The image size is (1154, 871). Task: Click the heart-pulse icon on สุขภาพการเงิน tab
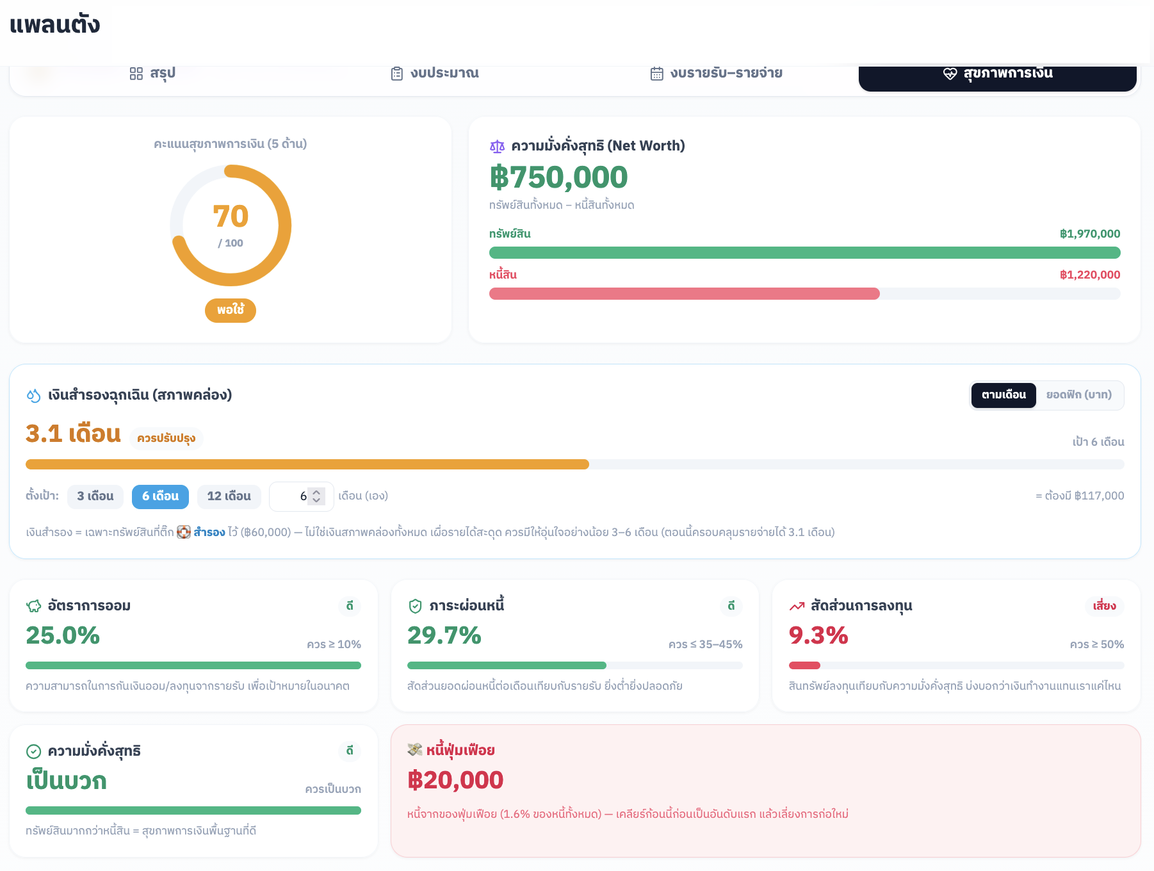click(950, 74)
